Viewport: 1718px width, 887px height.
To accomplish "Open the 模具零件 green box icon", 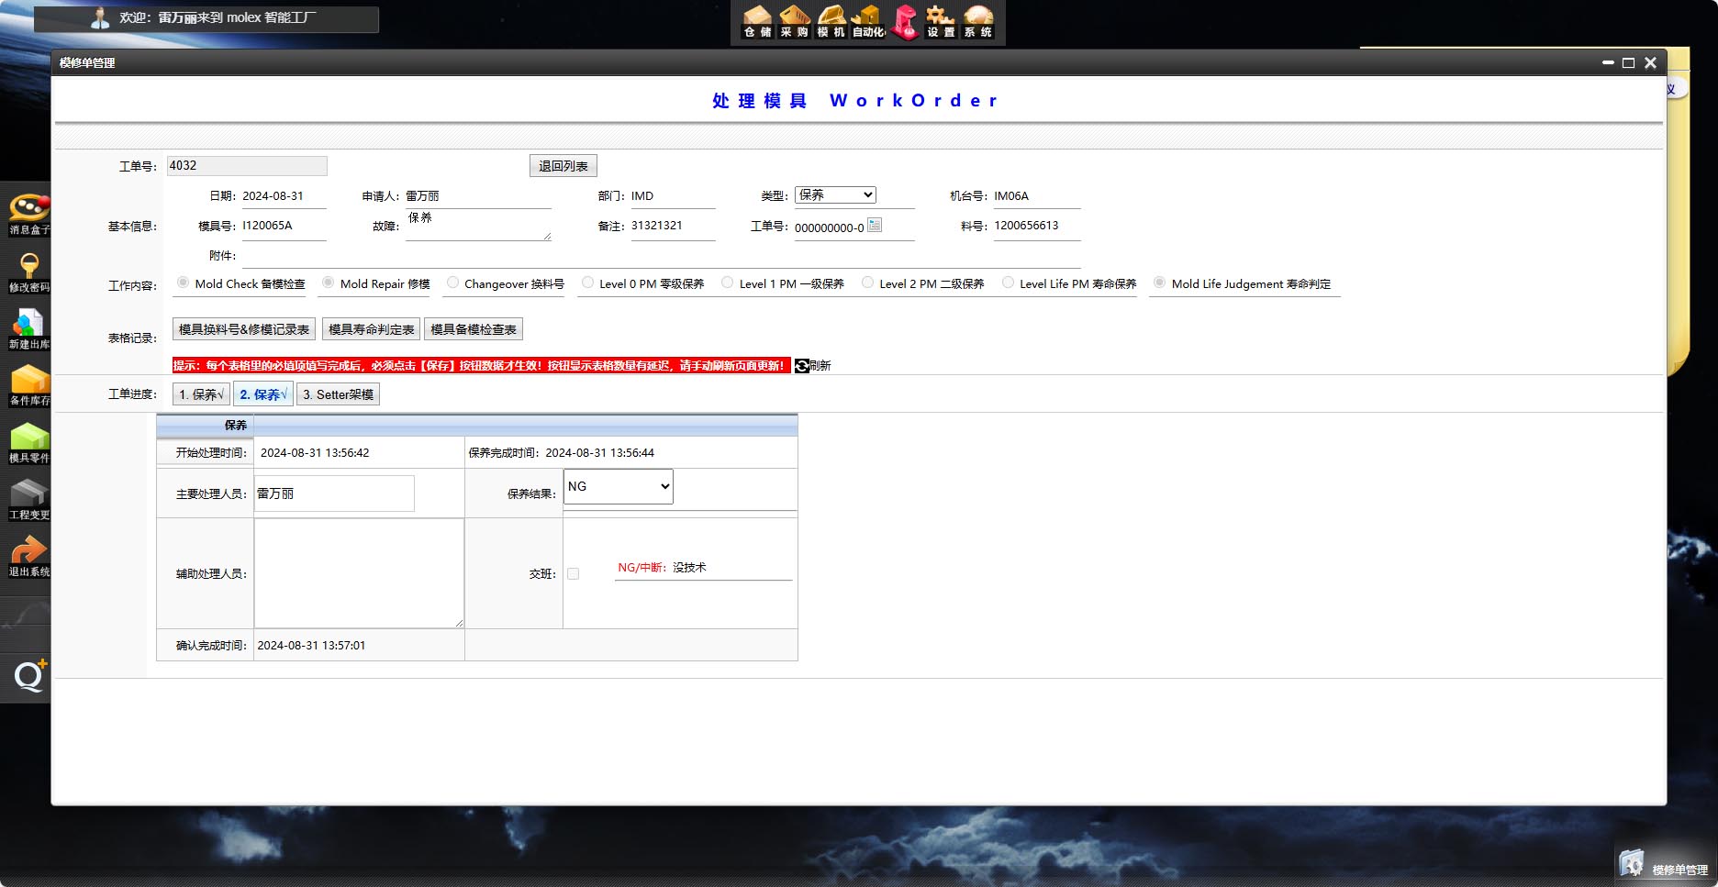I will [28, 440].
